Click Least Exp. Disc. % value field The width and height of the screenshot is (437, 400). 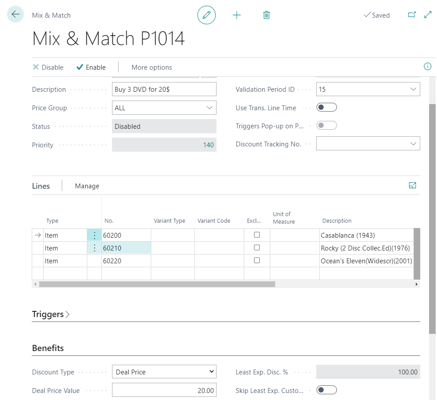tap(368, 372)
